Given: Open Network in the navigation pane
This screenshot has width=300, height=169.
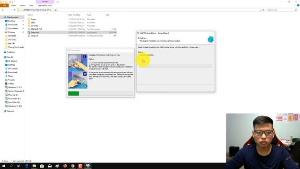Looking at the screenshot, I should pyautogui.click(x=10, y=111).
